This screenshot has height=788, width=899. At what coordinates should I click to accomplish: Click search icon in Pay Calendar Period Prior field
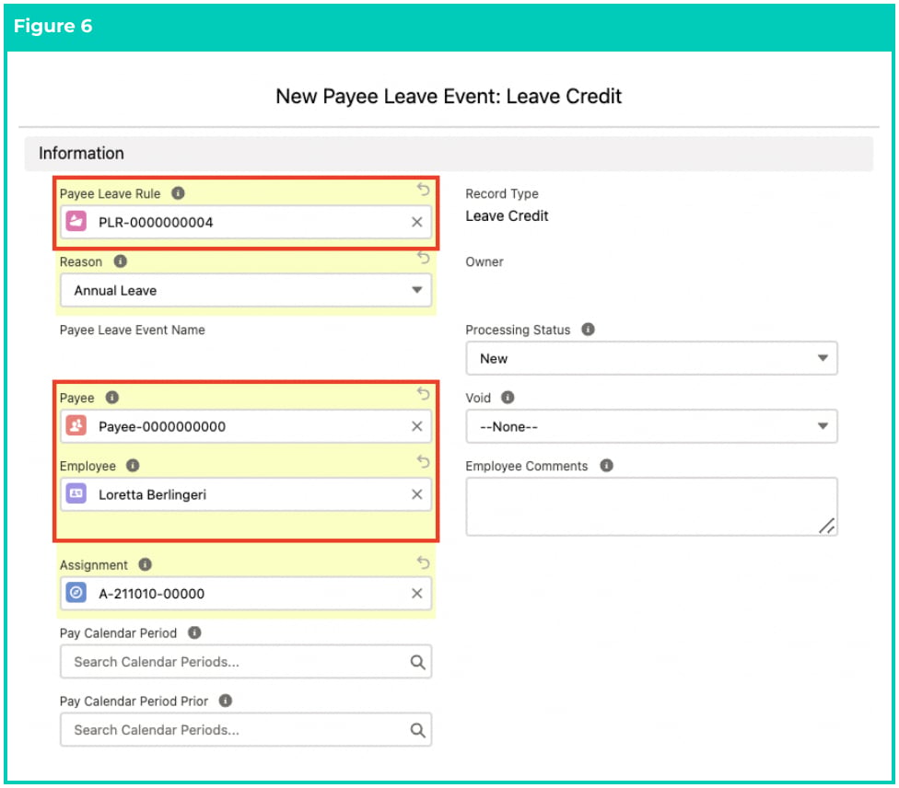click(418, 730)
